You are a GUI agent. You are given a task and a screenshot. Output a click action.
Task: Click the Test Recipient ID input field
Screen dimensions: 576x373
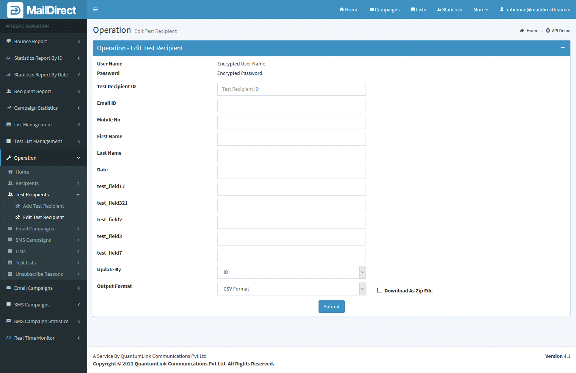click(x=291, y=89)
